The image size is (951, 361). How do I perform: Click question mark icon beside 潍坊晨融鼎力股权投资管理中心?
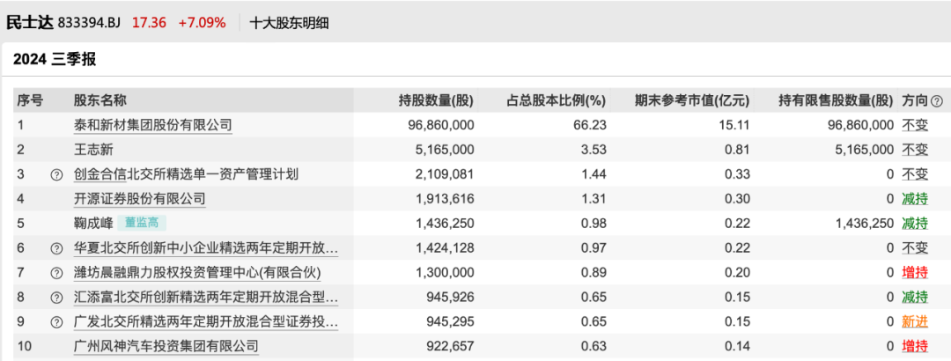point(56,273)
